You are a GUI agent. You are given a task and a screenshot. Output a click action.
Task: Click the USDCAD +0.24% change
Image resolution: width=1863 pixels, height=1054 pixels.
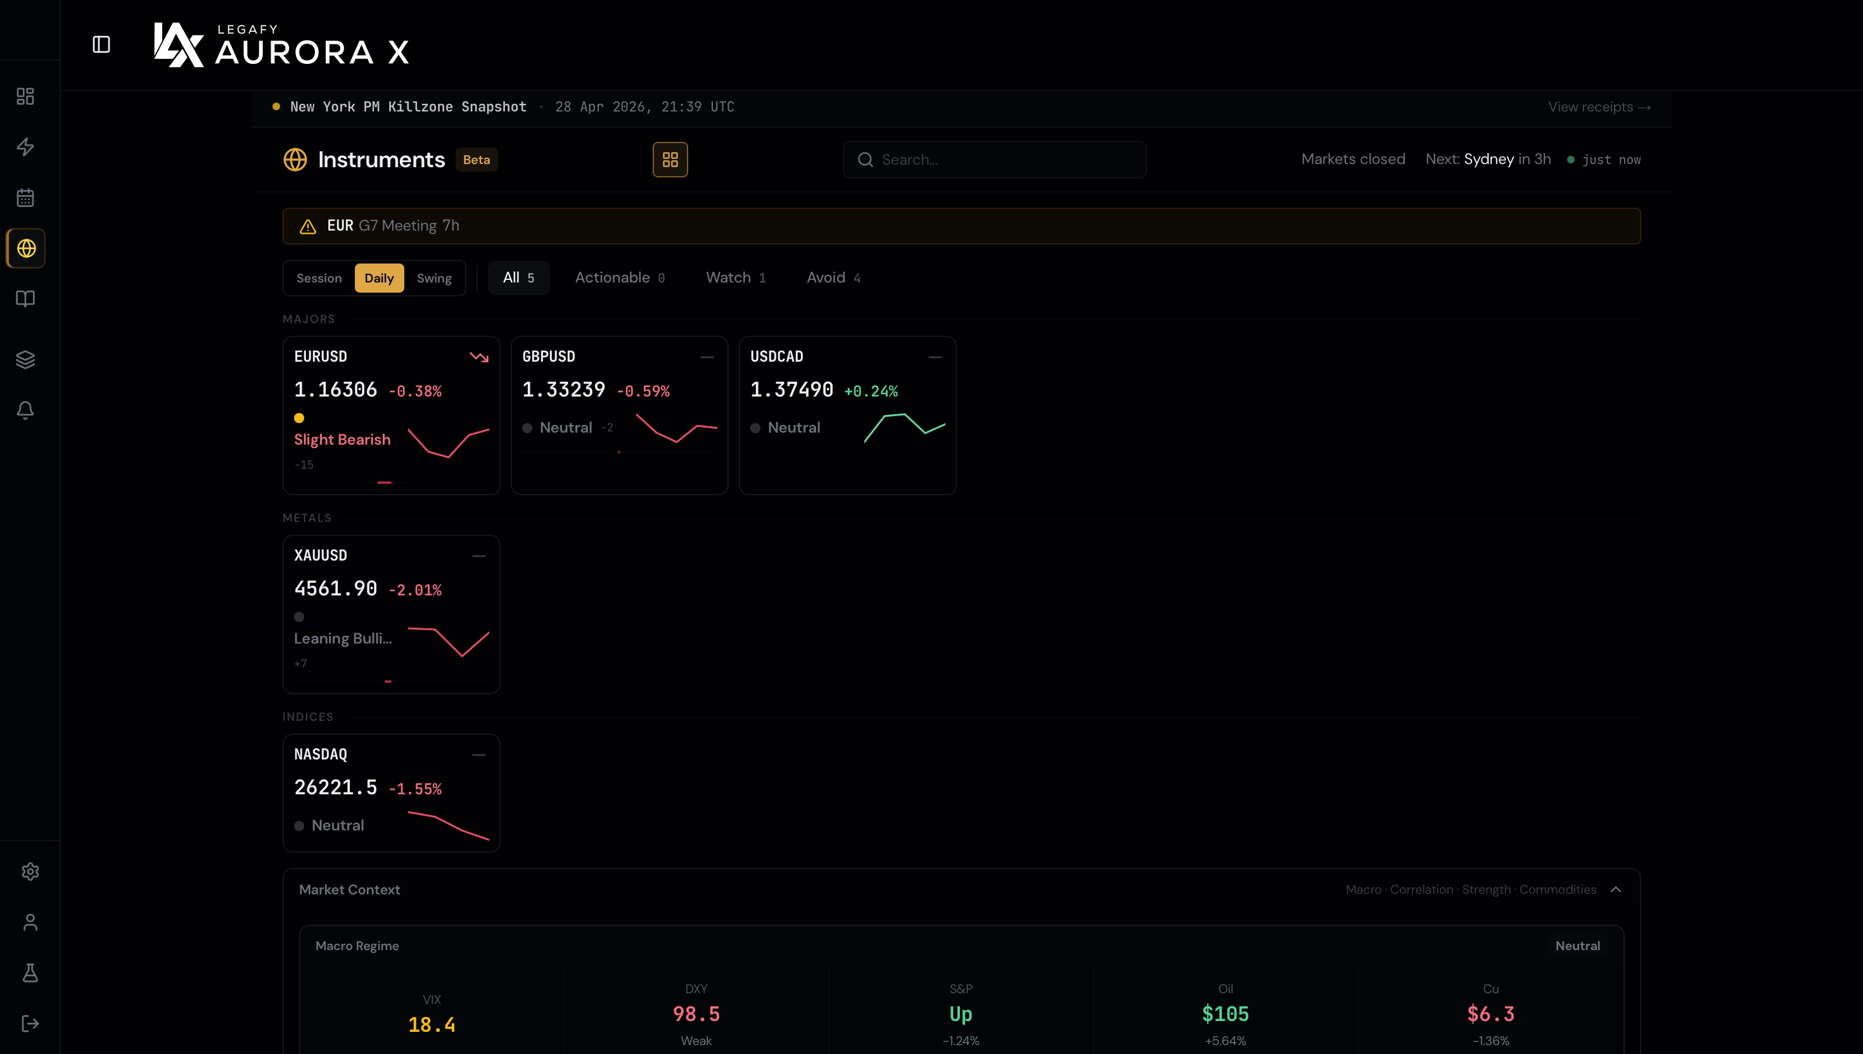click(x=871, y=391)
